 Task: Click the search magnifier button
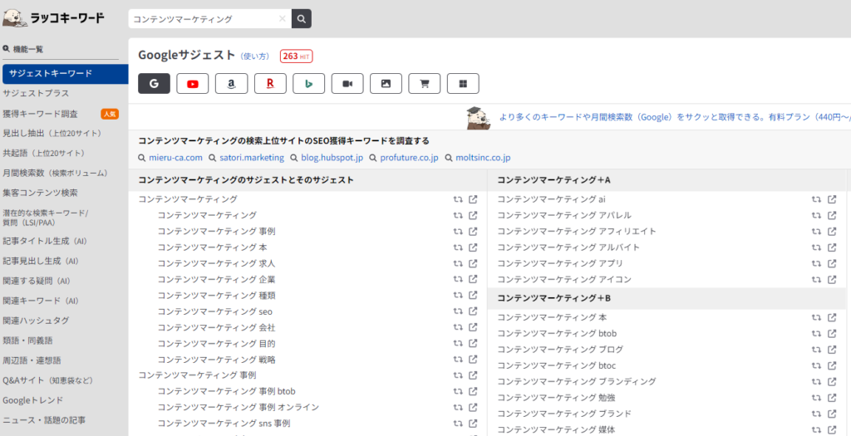pos(301,18)
